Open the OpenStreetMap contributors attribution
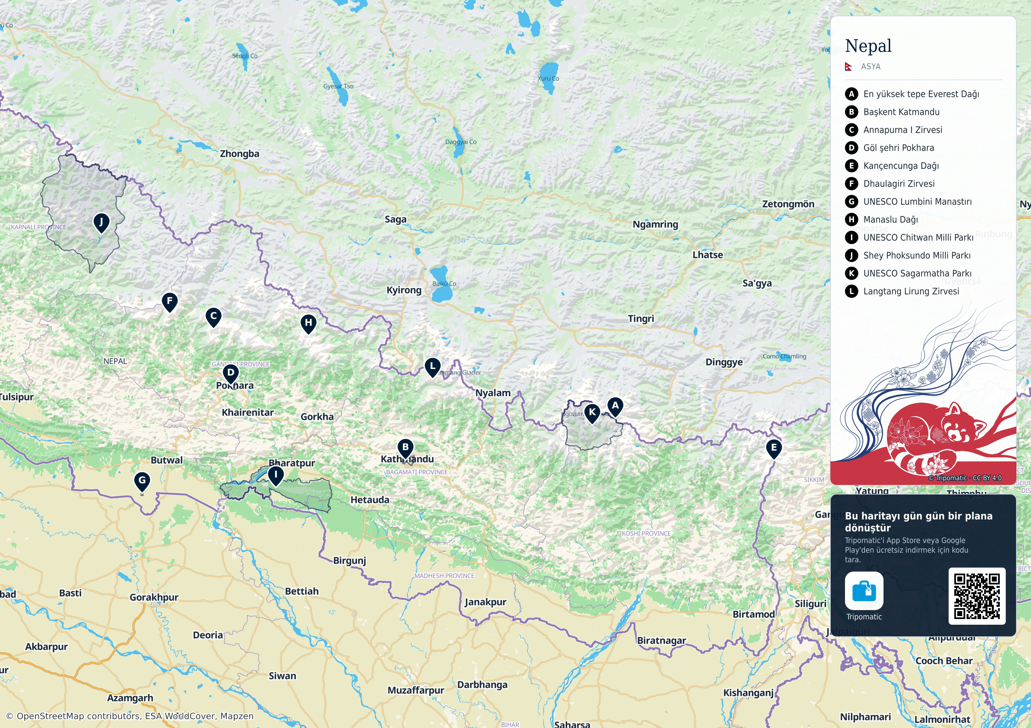Viewport: 1031px width, 728px height. coord(130,716)
